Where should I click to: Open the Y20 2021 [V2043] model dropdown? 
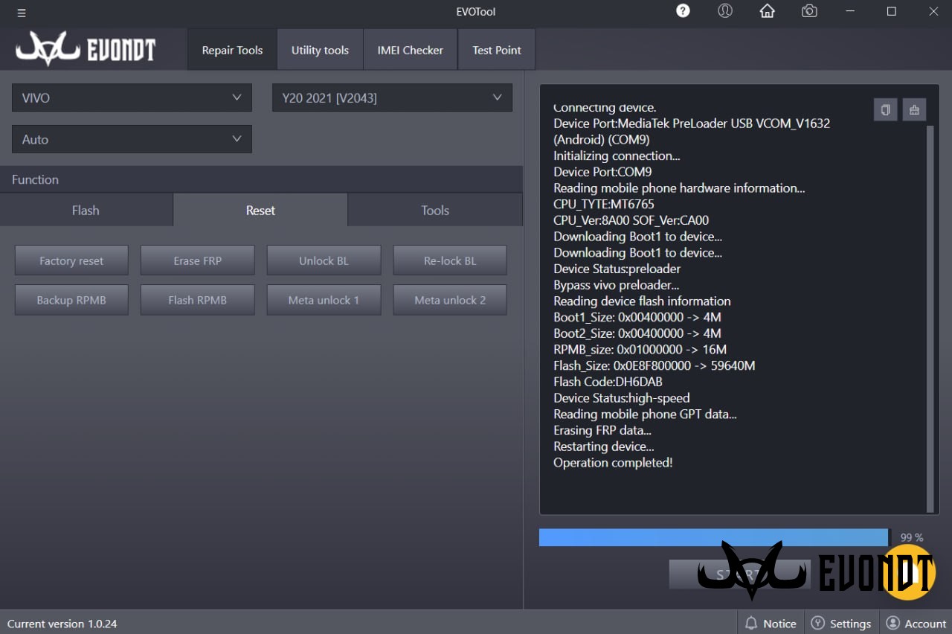(x=392, y=97)
